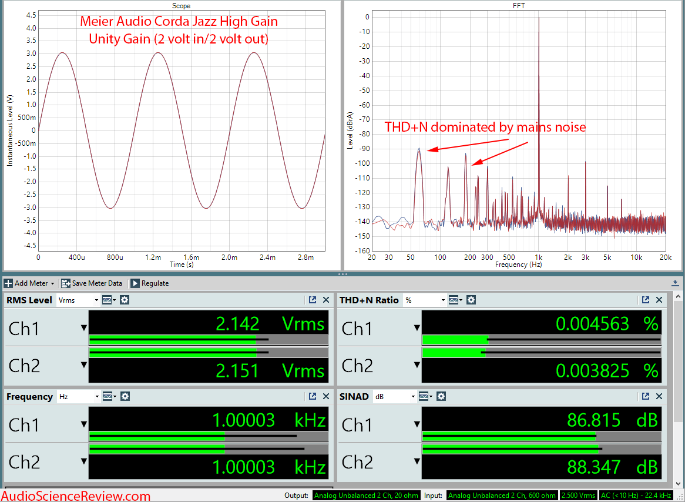Click the scrollbar down arrow in the meters panel

(x=678, y=483)
